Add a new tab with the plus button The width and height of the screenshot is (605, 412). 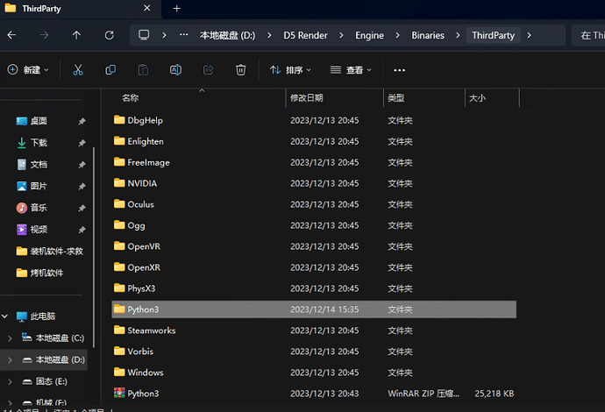[x=177, y=9]
